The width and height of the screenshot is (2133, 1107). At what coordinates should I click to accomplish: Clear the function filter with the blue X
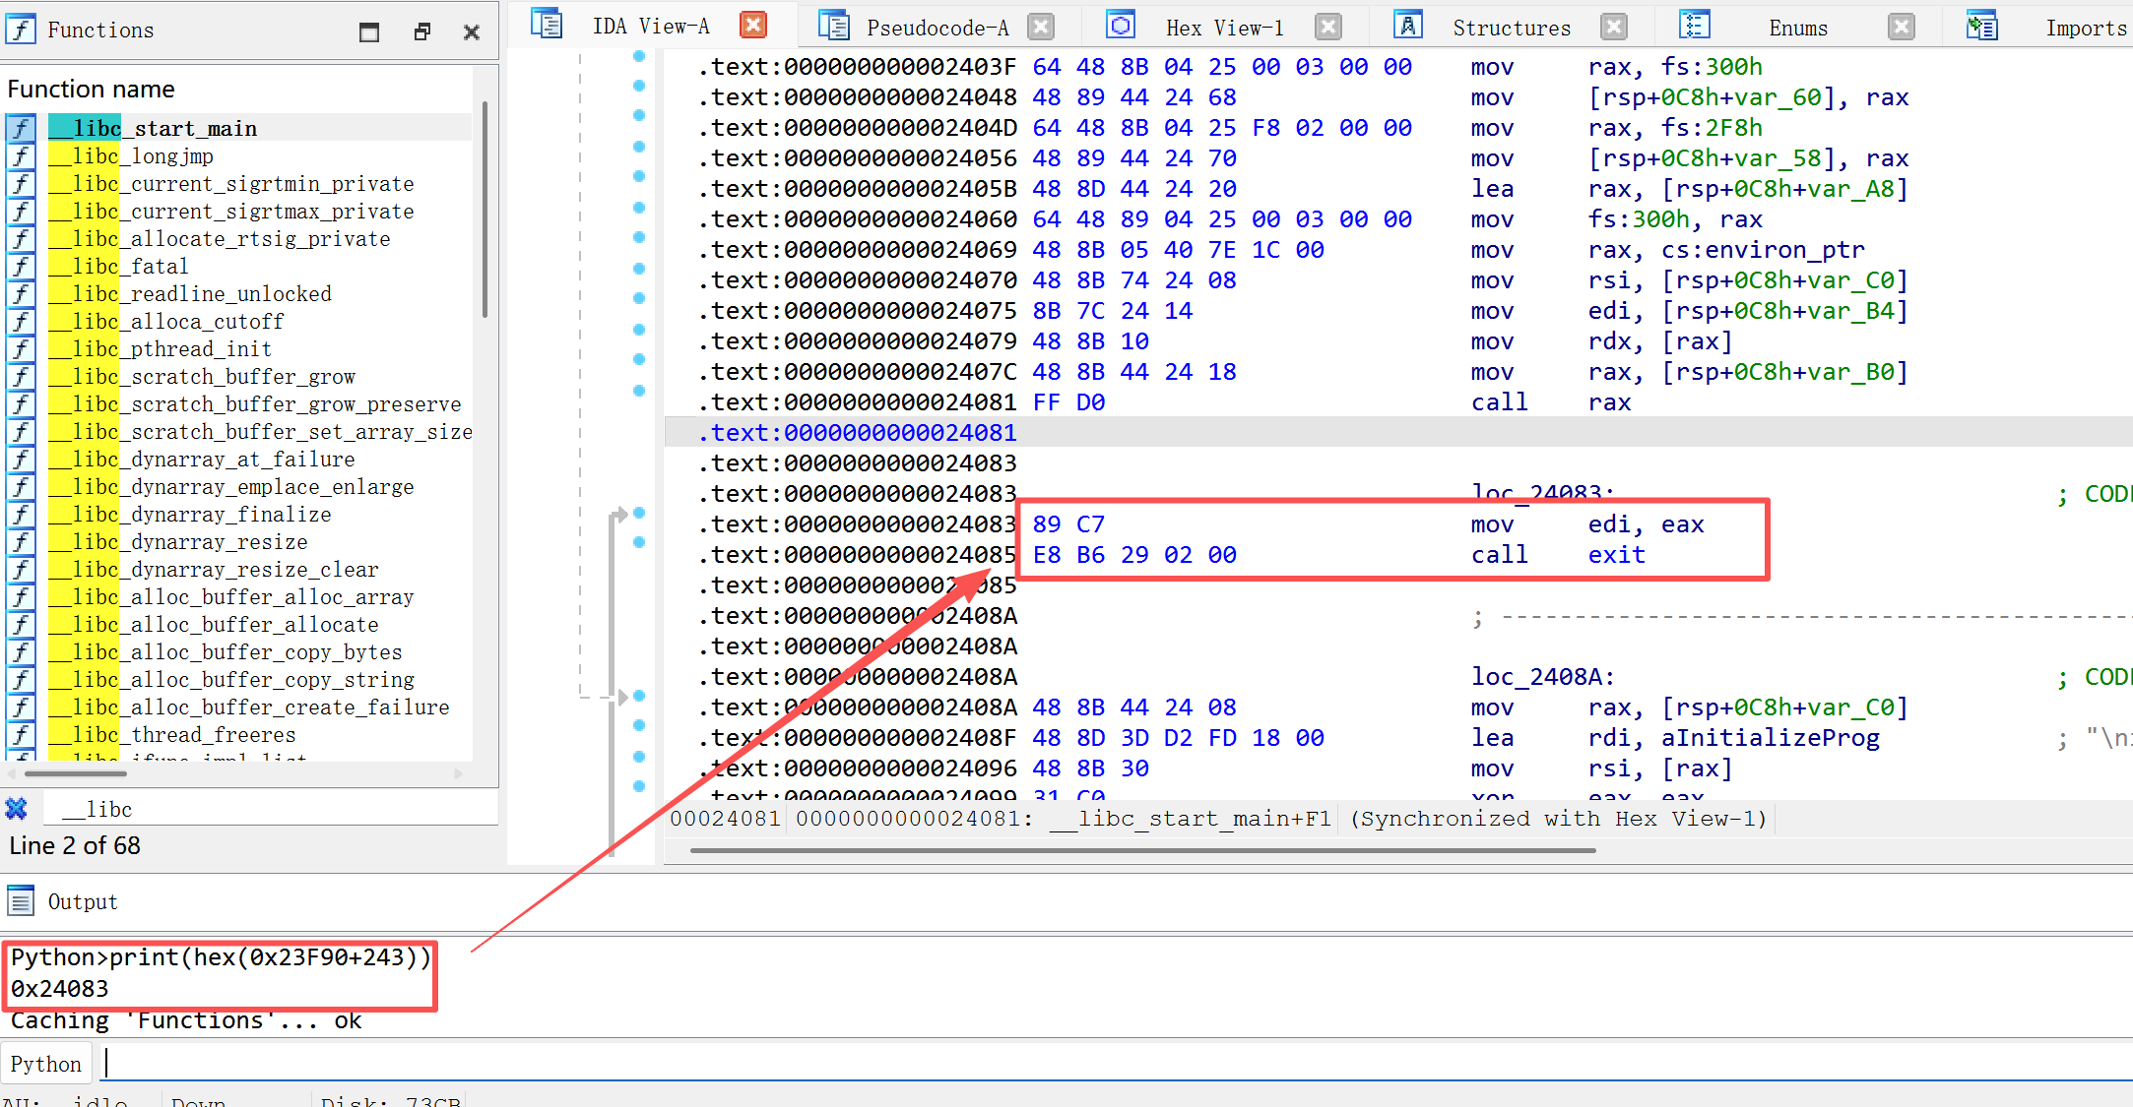(x=17, y=809)
